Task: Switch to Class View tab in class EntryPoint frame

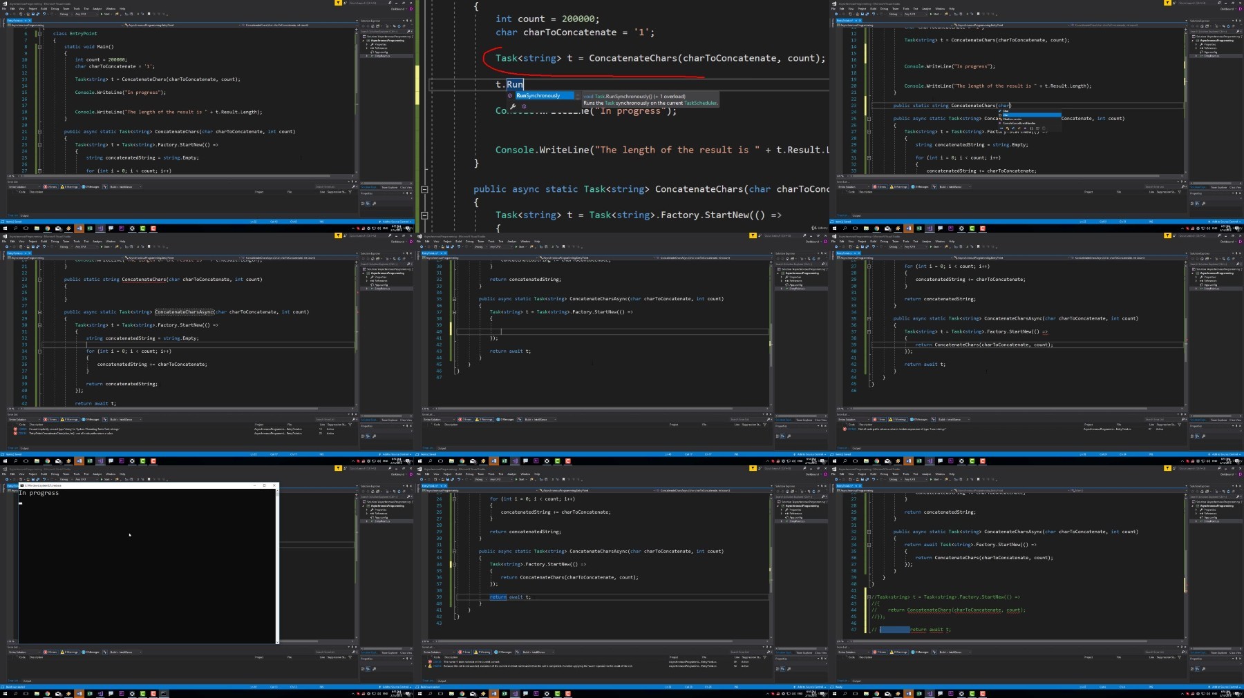Action: coord(406,187)
